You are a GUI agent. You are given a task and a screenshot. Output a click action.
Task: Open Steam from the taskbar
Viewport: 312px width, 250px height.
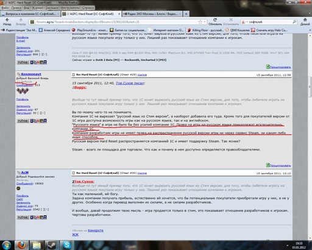(x=52, y=245)
